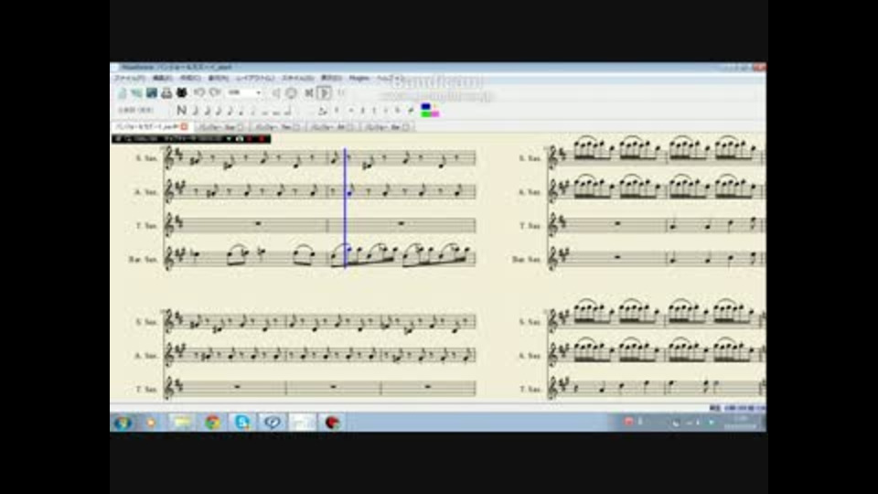Screen dimensions: 878x494
Task: Select the 32nd note duration
Action: click(x=208, y=111)
